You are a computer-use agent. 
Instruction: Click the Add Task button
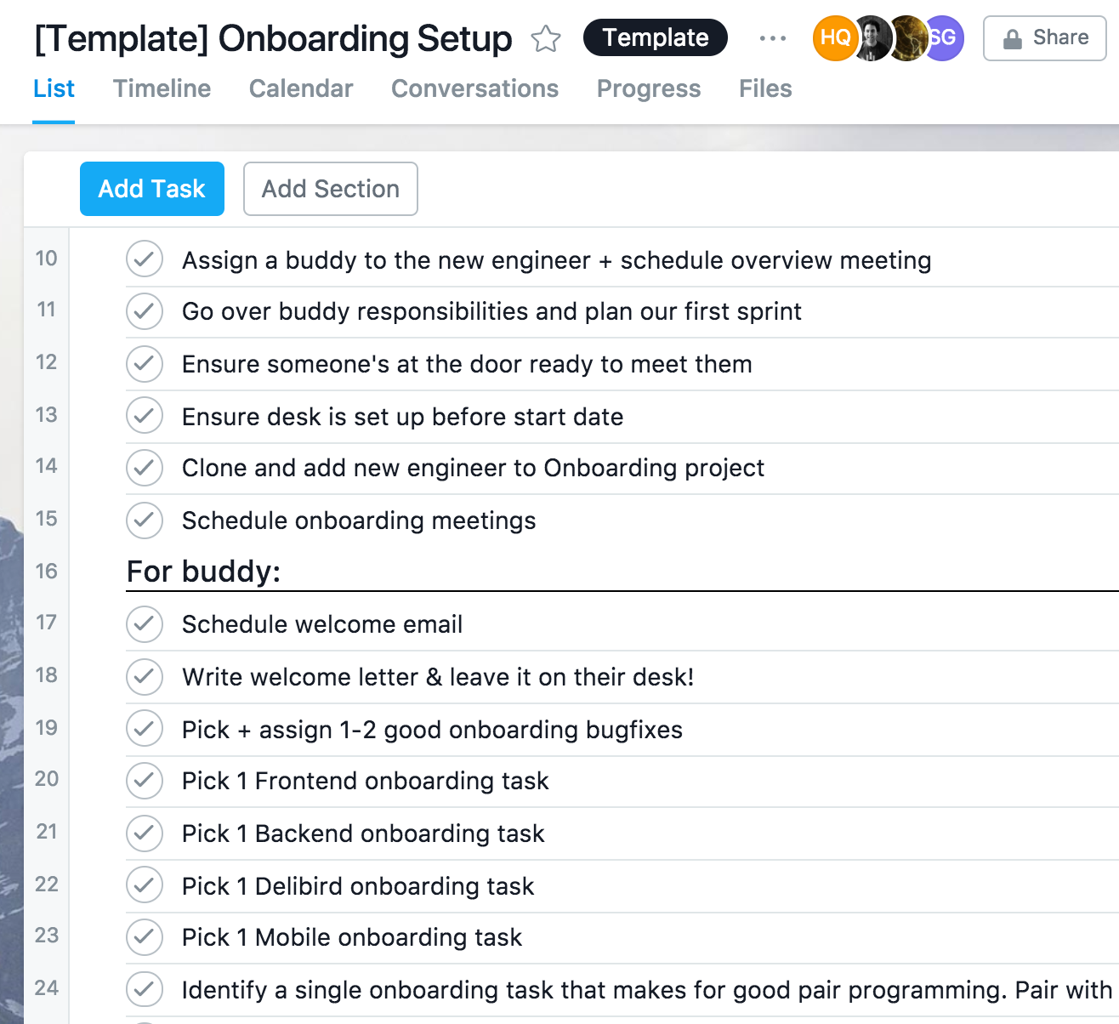[x=152, y=189]
